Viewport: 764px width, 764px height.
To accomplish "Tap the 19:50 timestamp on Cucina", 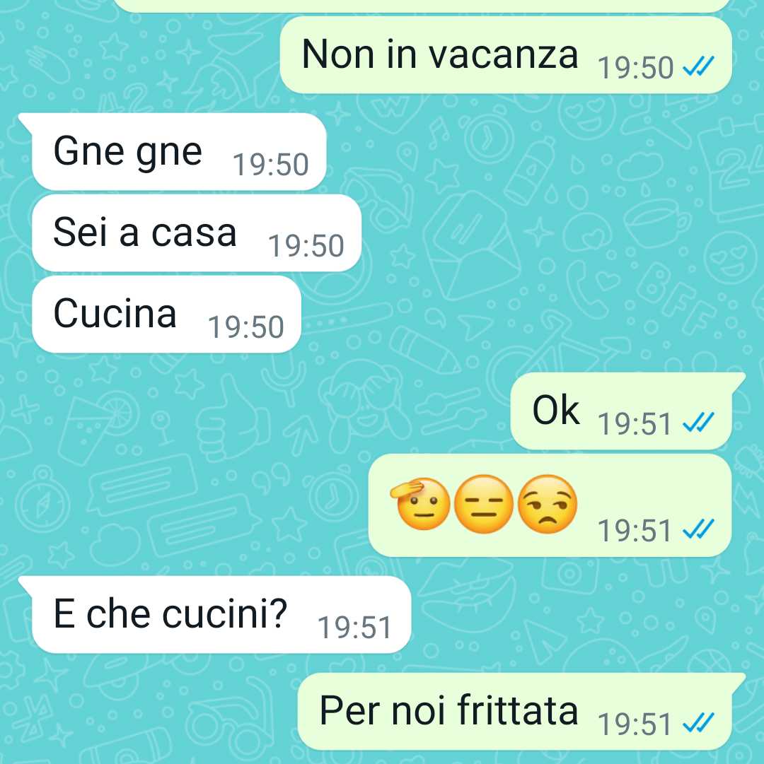I will point(245,327).
